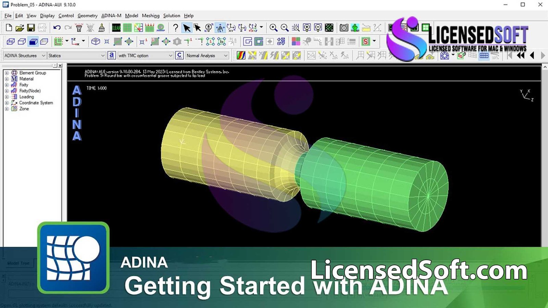Screen dimensions: 548x308
Task: Open the ADINA Structures program dropdown
Action: 24,55
